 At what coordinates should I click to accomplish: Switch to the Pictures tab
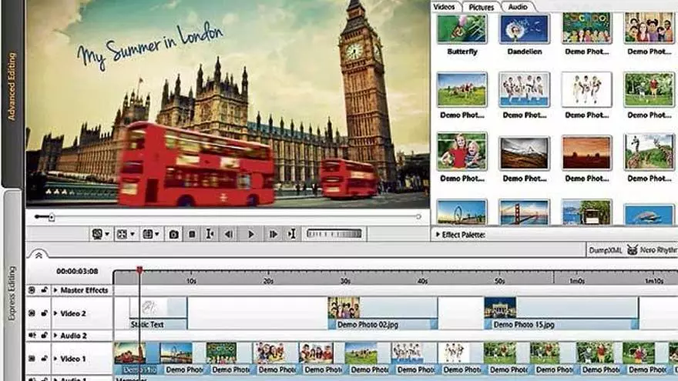(x=482, y=6)
